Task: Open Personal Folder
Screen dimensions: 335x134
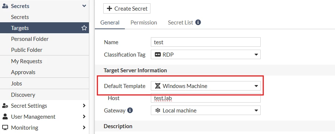Action: [x=30, y=39]
